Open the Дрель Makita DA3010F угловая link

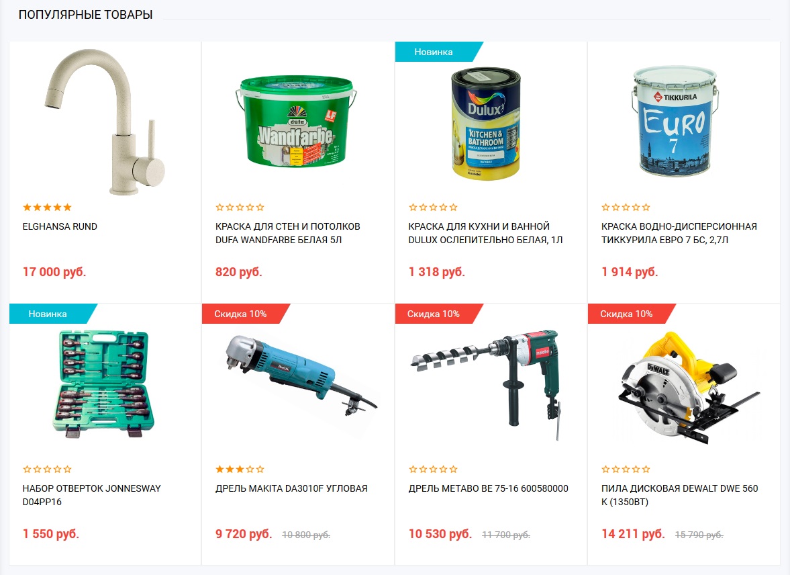(291, 488)
